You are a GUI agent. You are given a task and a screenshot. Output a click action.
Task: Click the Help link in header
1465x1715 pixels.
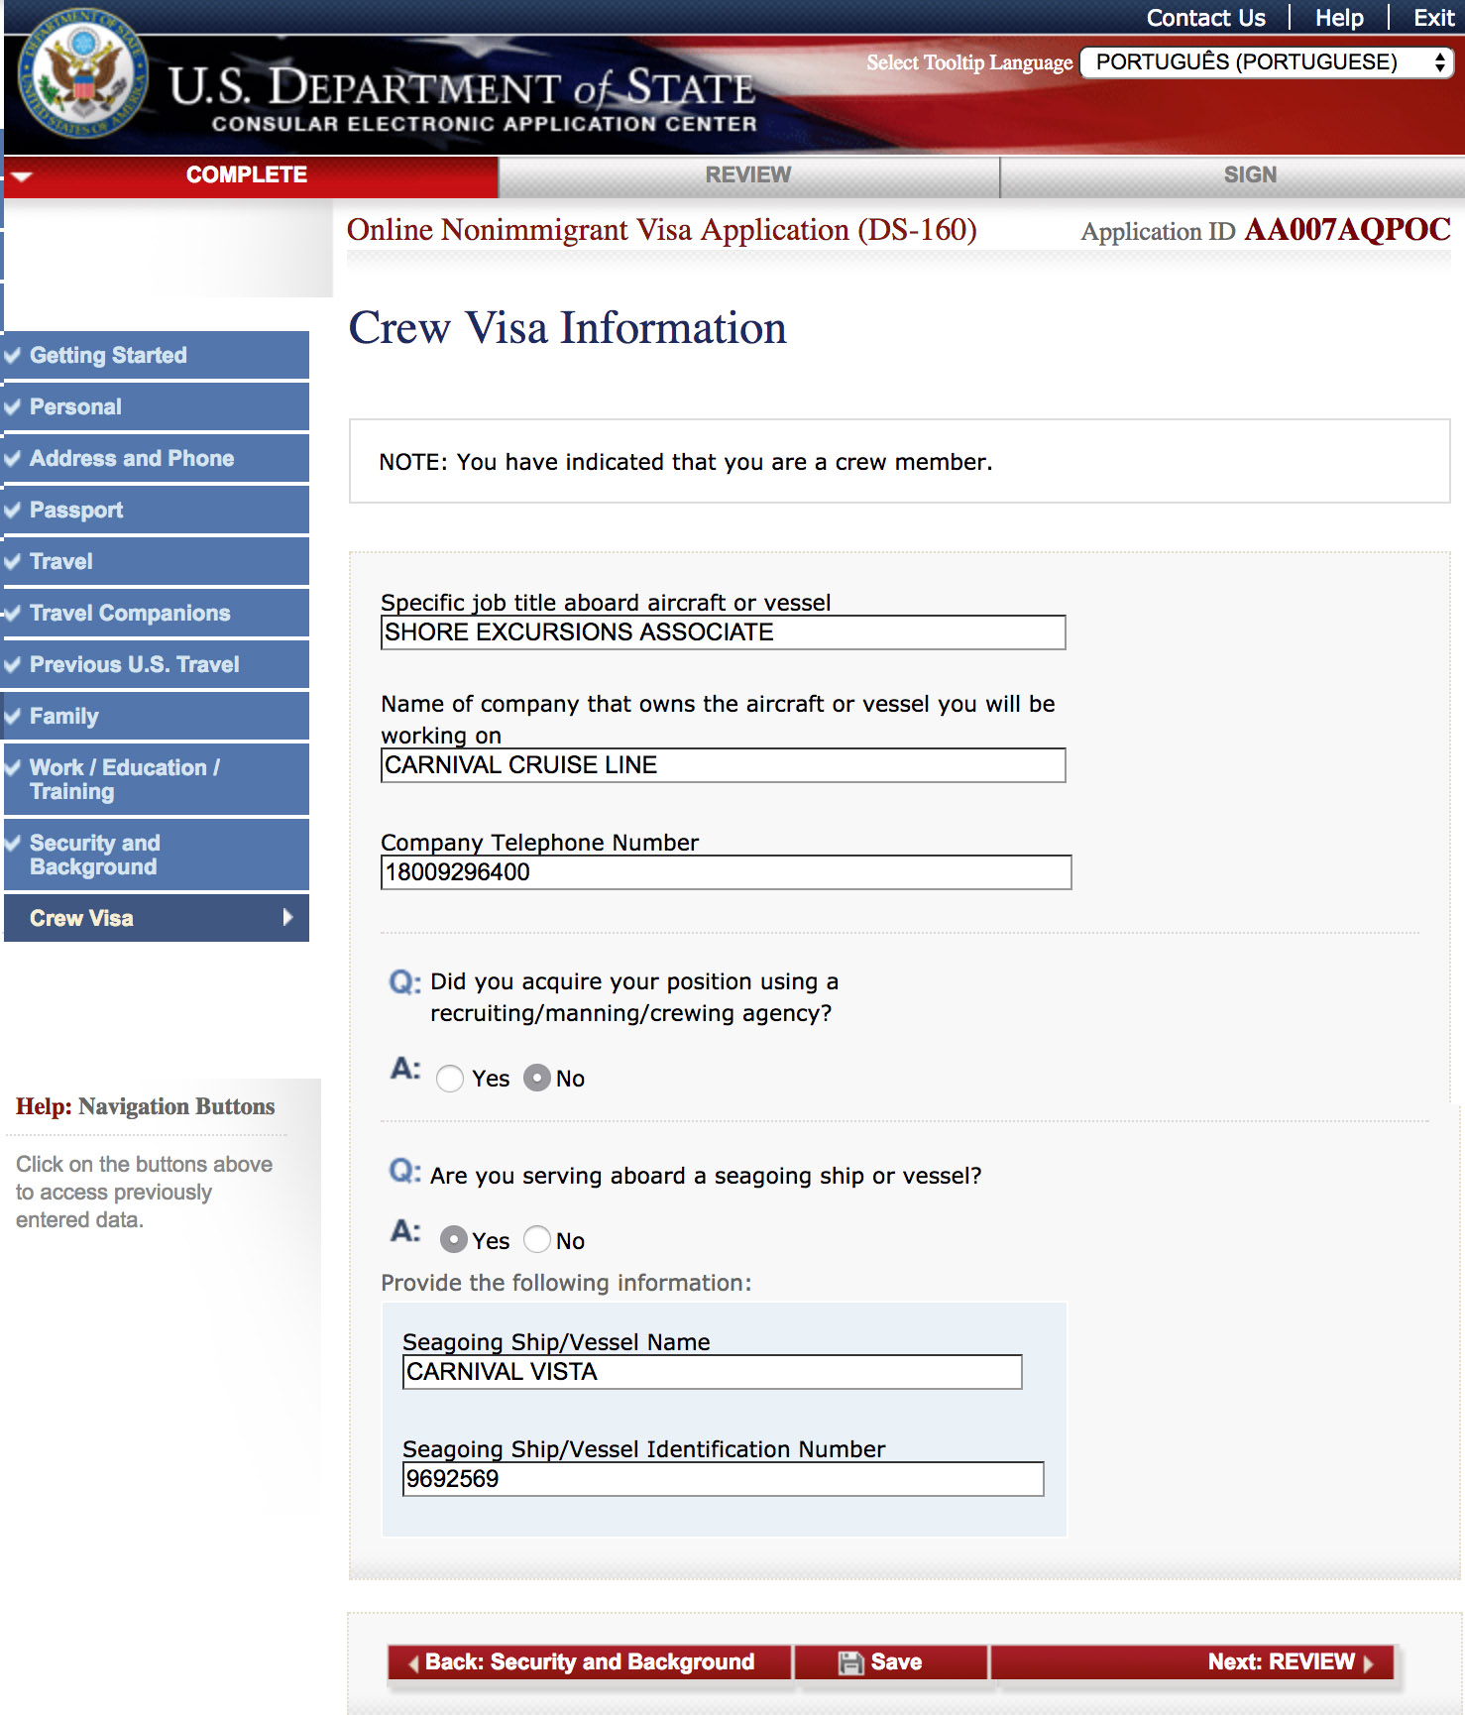click(1339, 18)
